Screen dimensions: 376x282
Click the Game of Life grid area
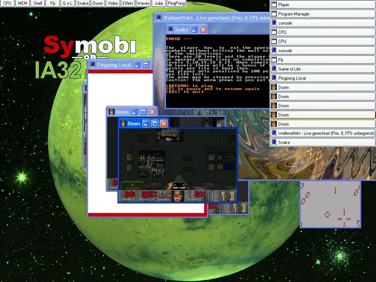[x=331, y=204]
